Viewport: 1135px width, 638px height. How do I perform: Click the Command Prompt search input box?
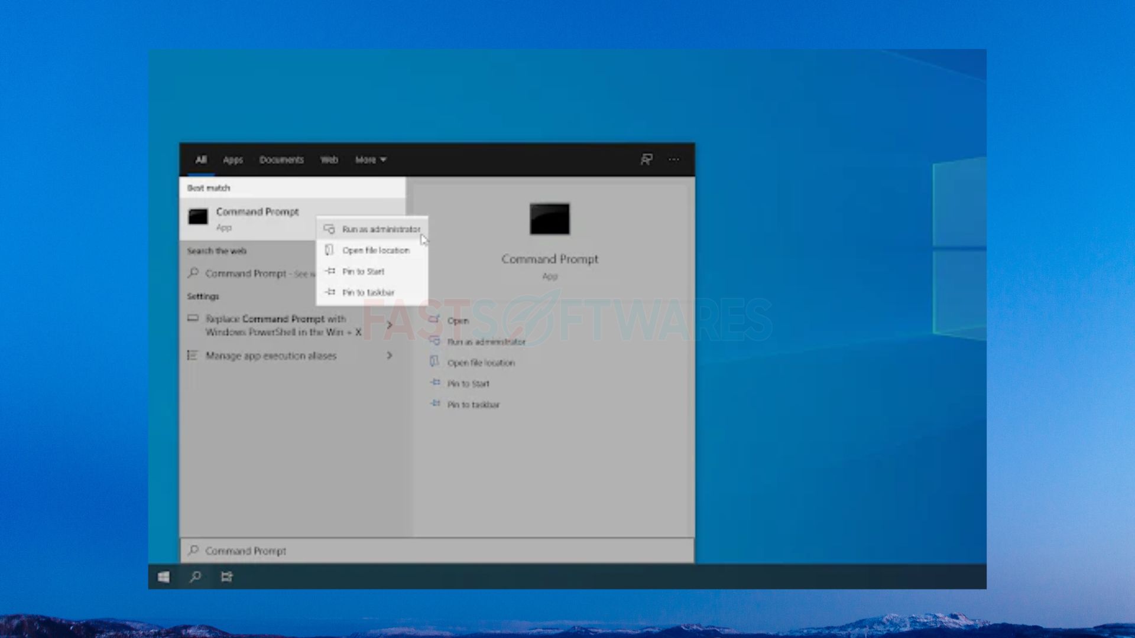pos(437,551)
